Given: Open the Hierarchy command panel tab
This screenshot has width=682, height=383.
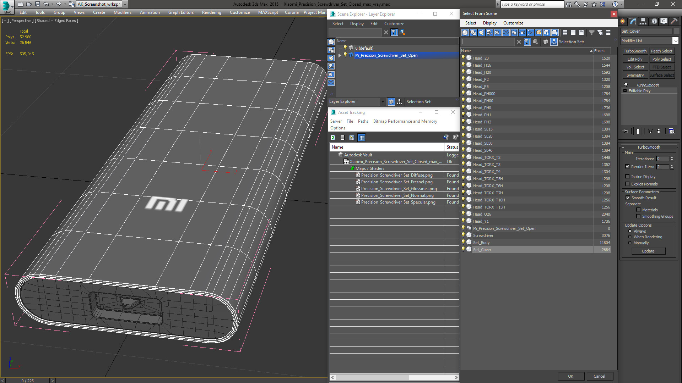Looking at the screenshot, I should [x=643, y=21].
